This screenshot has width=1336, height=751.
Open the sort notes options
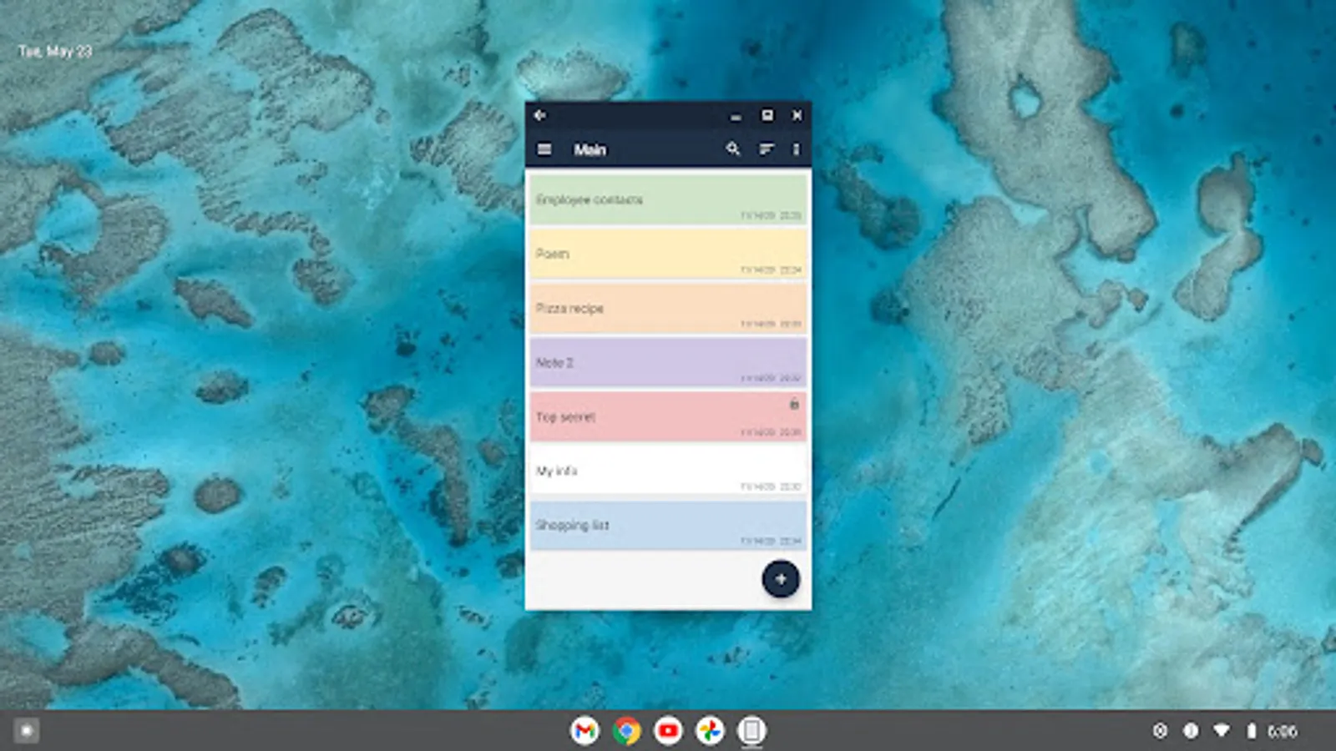click(767, 149)
